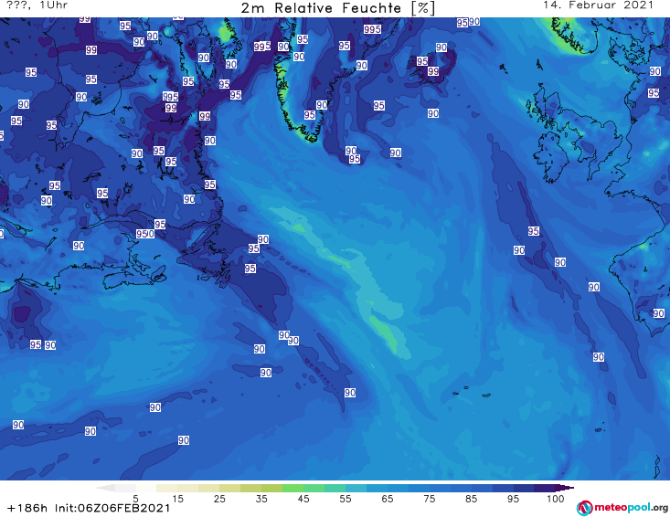Click legend value '75'

coord(430,499)
